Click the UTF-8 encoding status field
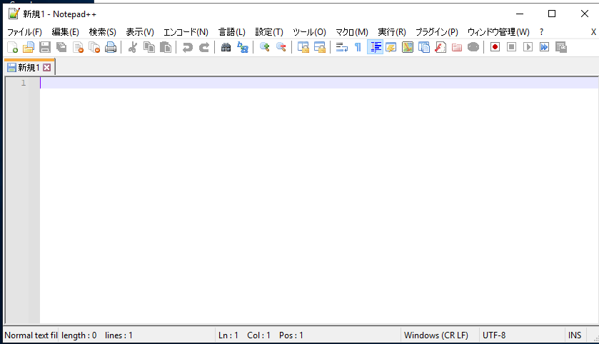The width and height of the screenshot is (599, 344). point(522,335)
